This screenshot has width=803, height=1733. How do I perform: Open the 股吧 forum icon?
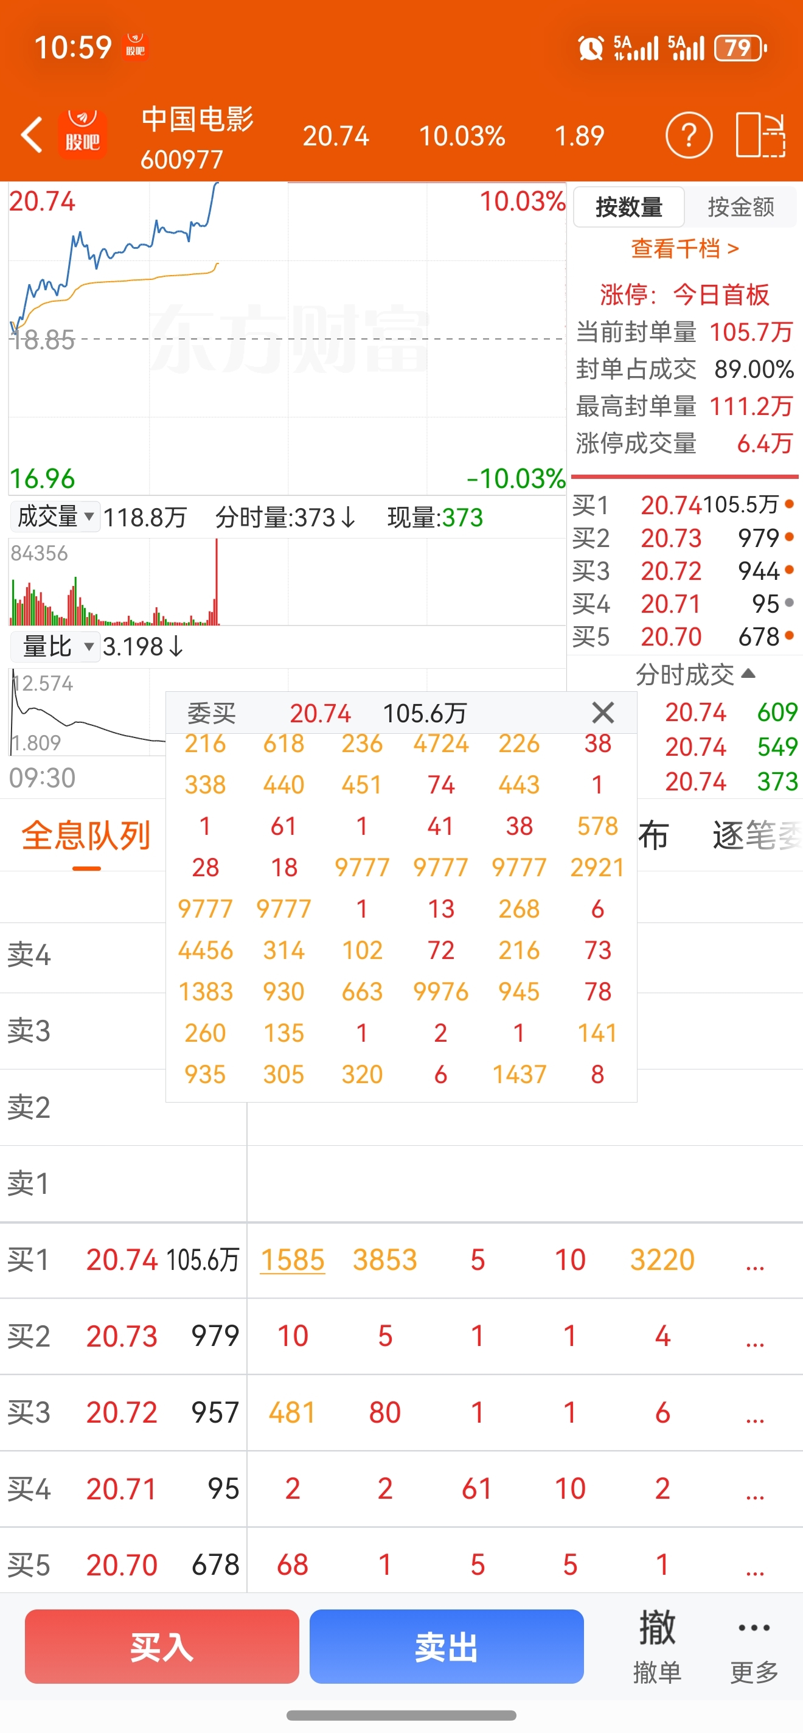coord(82,134)
